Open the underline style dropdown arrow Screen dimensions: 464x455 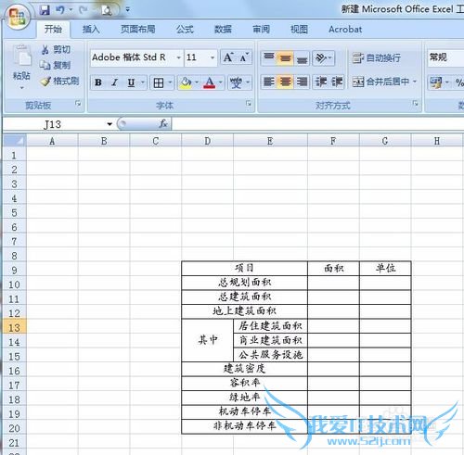click(x=143, y=82)
